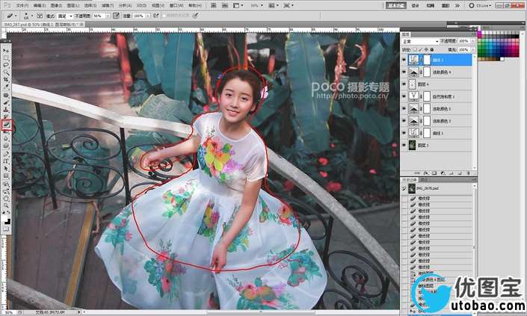Select the IMG_2676.psd snapshot in History panel
This screenshot has width=527, height=316.
click(439, 188)
